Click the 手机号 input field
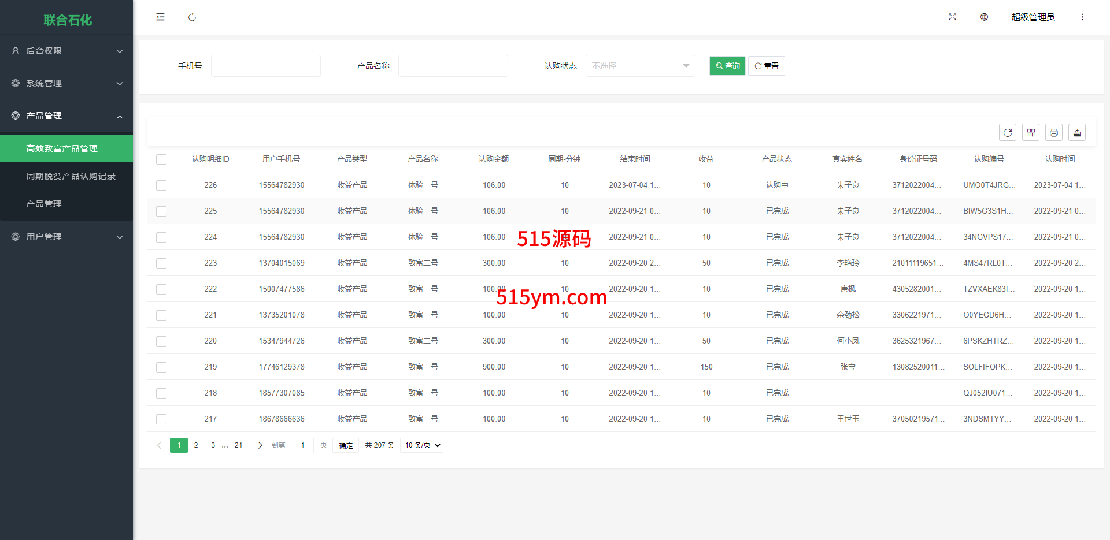Viewport: 1110px width, 540px height. point(266,66)
